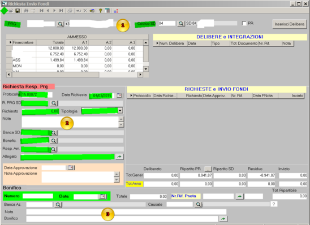Click the X delete toolbar icon
Screen dimensions: 310x225
coord(85,11)
